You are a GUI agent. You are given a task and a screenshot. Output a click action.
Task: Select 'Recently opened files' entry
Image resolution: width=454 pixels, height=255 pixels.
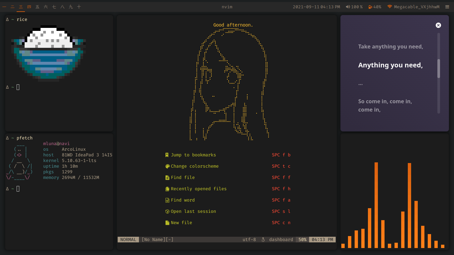199,189
